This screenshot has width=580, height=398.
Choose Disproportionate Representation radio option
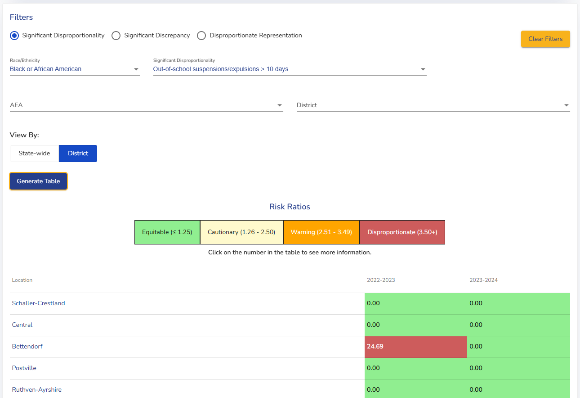pyautogui.click(x=201, y=36)
